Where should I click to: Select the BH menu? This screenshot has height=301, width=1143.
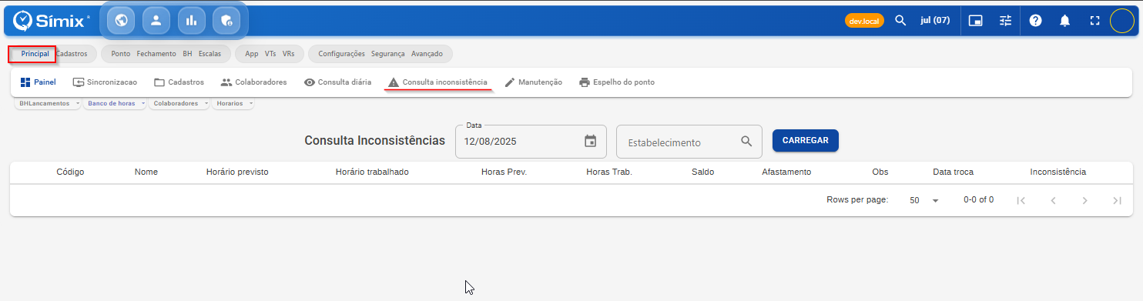[x=187, y=54]
